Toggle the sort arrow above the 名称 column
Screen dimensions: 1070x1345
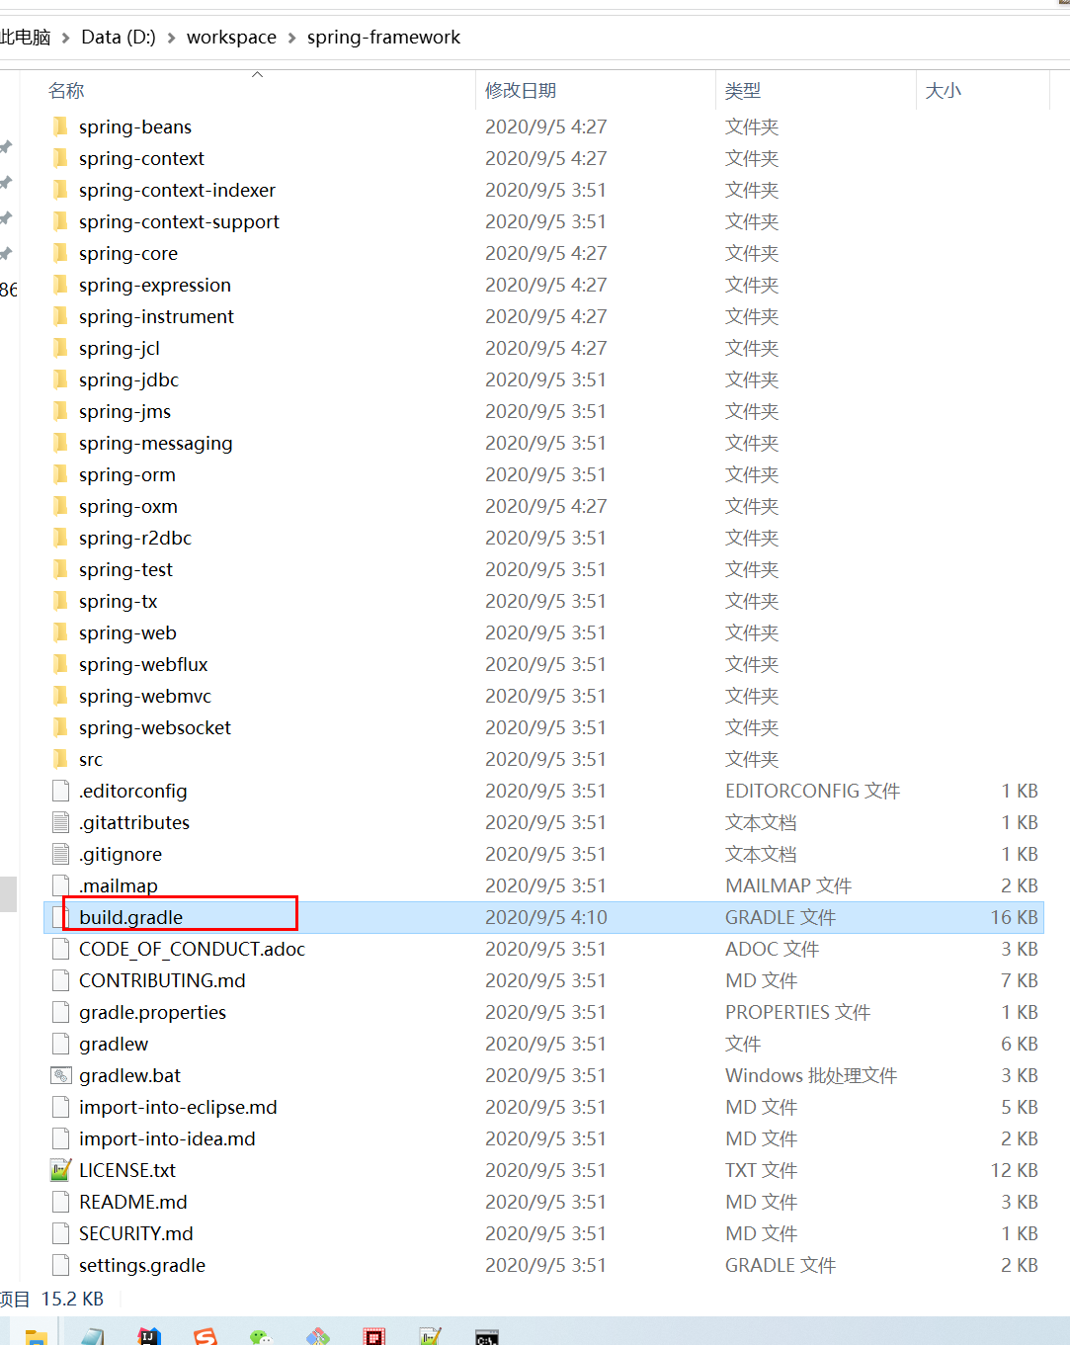point(257,74)
